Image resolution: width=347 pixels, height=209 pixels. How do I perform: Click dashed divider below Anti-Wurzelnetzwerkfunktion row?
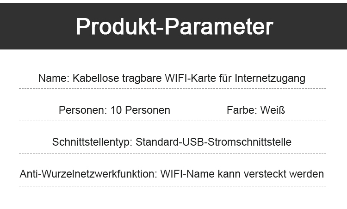(173, 186)
